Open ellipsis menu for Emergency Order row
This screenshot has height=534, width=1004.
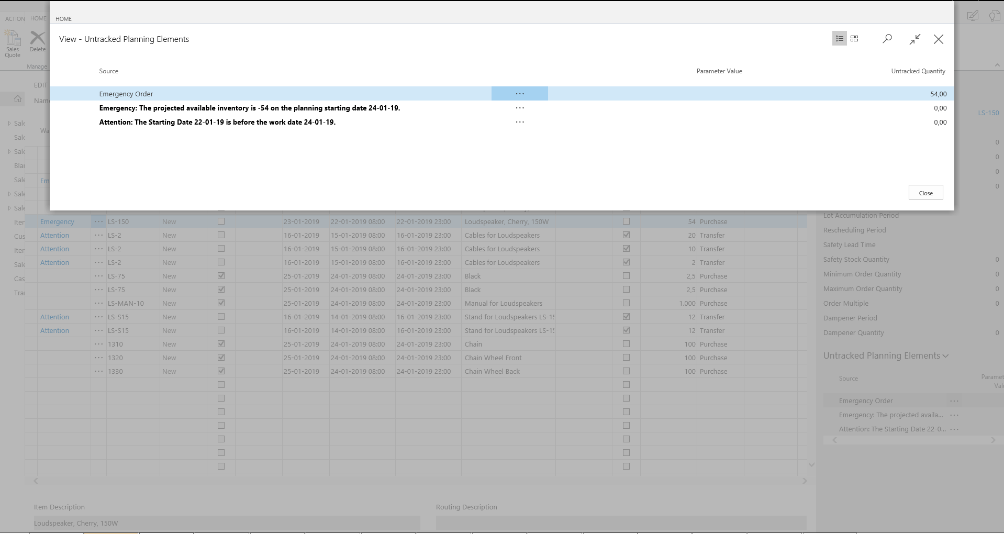pos(519,94)
